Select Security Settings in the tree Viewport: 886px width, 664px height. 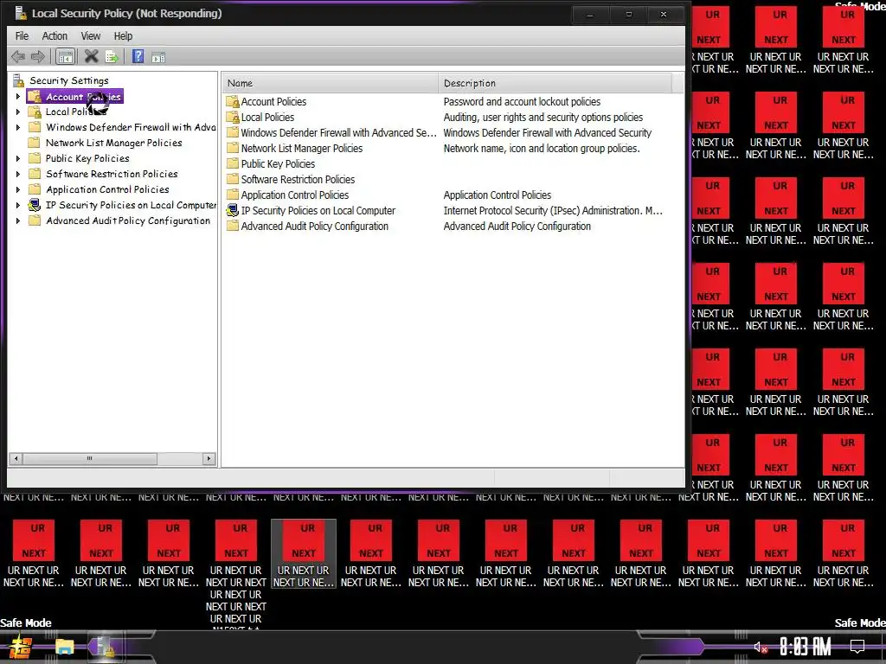point(69,80)
